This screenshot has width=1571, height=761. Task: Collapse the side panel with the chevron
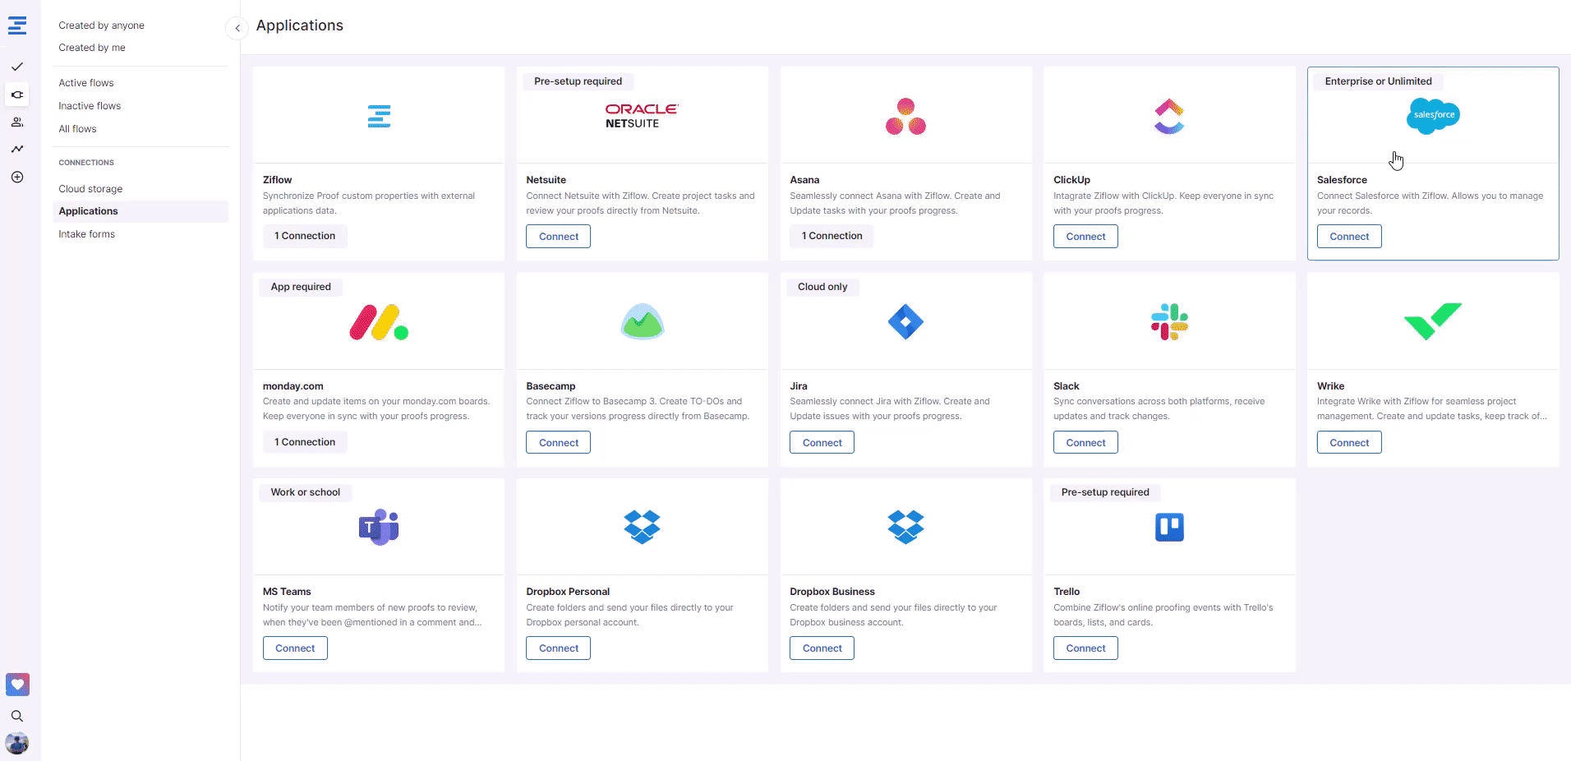[x=237, y=28]
